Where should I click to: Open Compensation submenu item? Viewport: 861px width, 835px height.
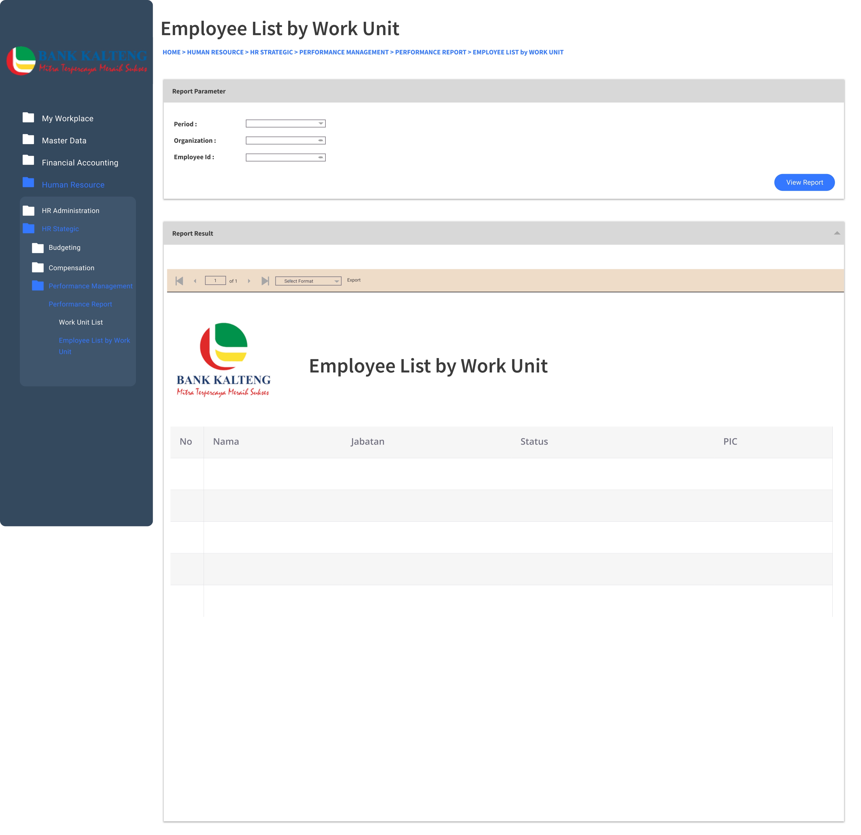[72, 268]
